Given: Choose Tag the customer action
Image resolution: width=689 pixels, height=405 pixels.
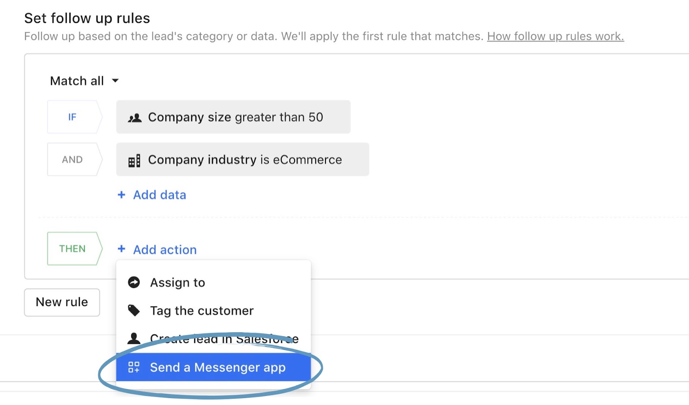Looking at the screenshot, I should click(x=202, y=311).
